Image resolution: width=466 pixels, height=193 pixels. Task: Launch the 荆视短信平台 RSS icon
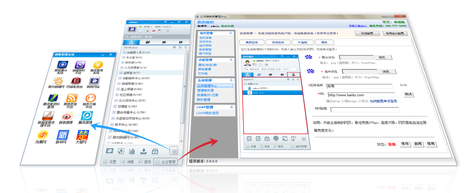coord(72,98)
